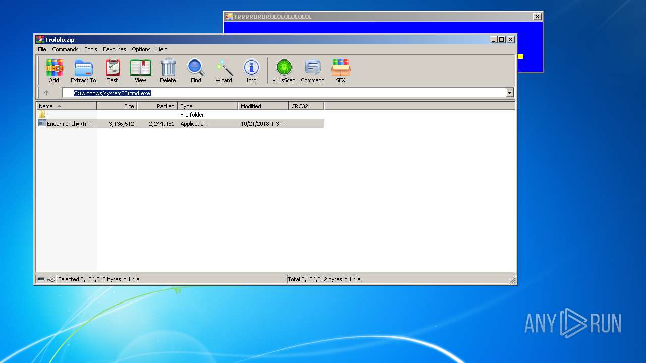This screenshot has width=646, height=363.
Task: Click the 2,244,481 packed value
Action: (161, 124)
